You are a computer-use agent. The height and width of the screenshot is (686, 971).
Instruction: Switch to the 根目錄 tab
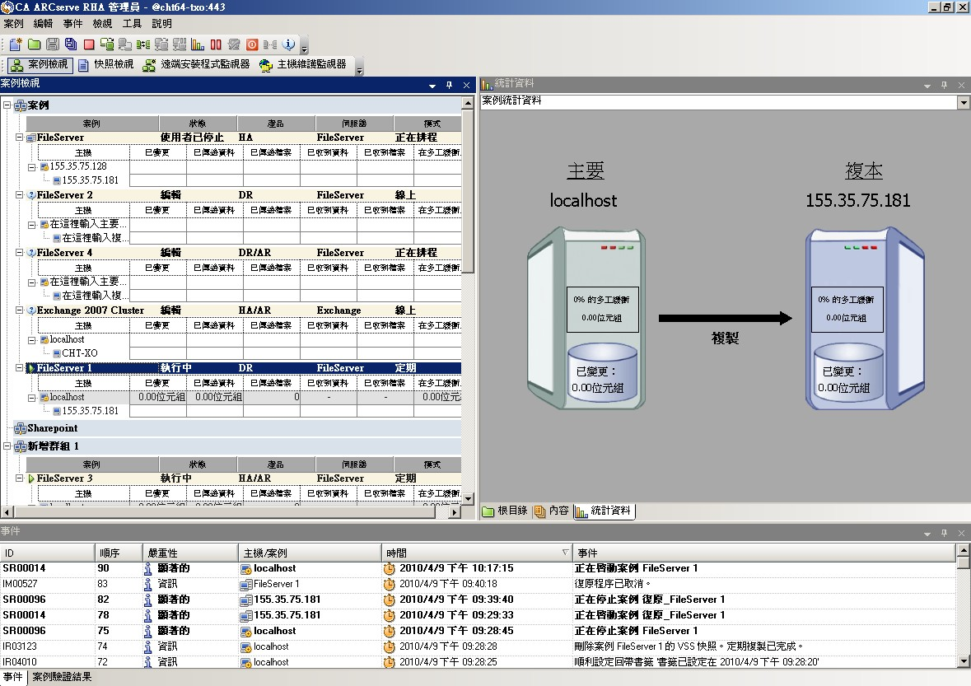pyautogui.click(x=506, y=511)
